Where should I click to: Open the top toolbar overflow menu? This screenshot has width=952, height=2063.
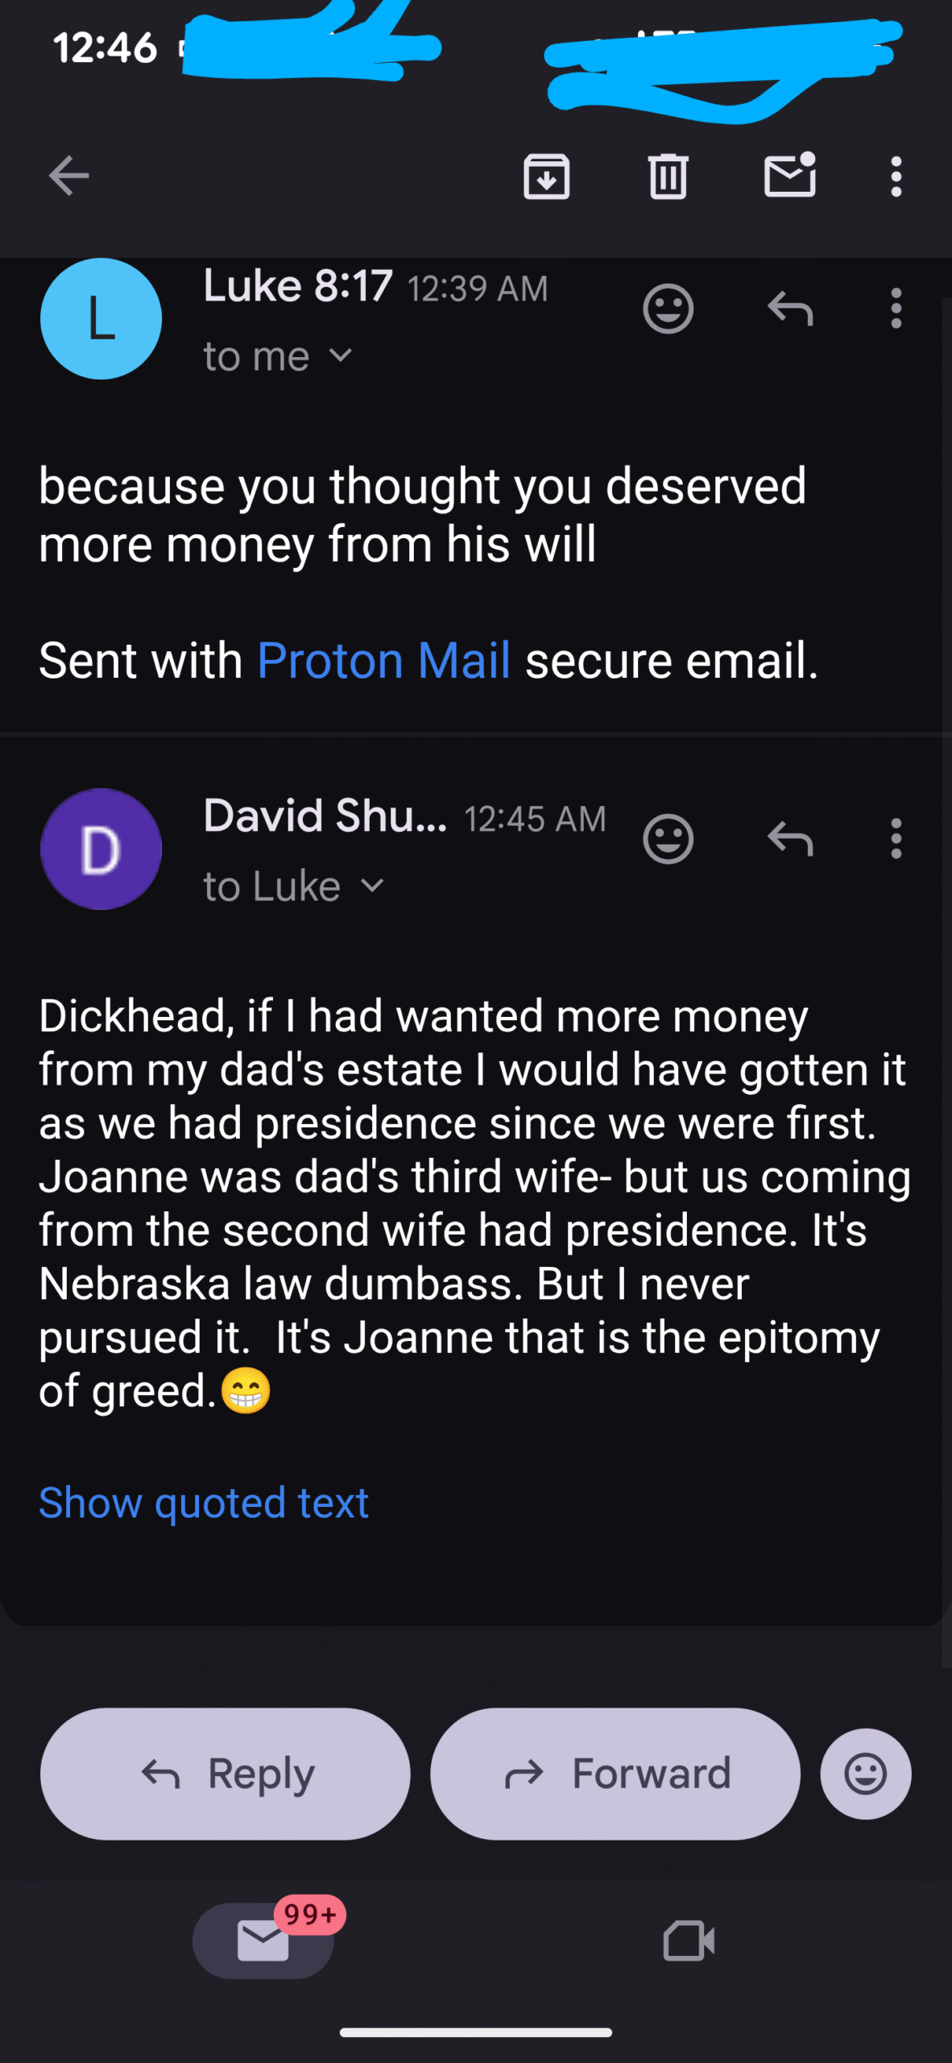[x=896, y=176]
